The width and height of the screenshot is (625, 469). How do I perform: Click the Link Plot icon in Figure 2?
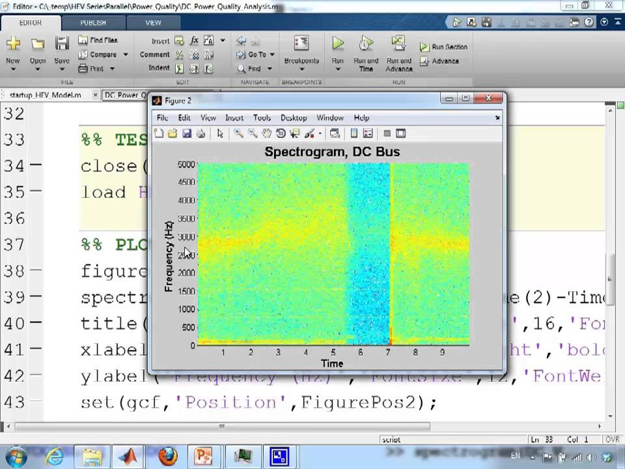(335, 134)
